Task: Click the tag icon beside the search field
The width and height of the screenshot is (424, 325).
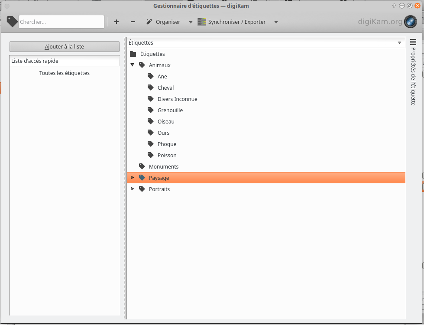Action: tap(12, 22)
